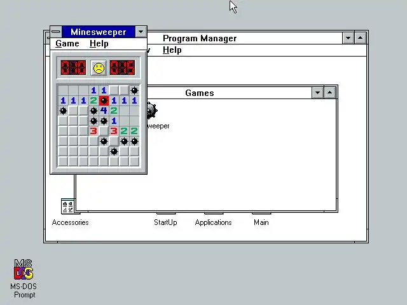This screenshot has width=407, height=305.
Task: Maximize the Games group window
Action: tap(329, 93)
